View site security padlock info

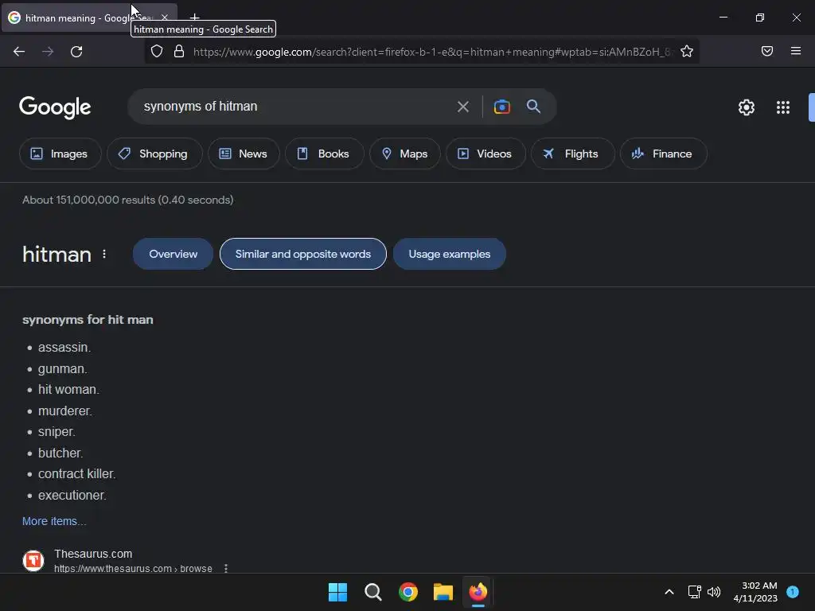click(x=179, y=52)
